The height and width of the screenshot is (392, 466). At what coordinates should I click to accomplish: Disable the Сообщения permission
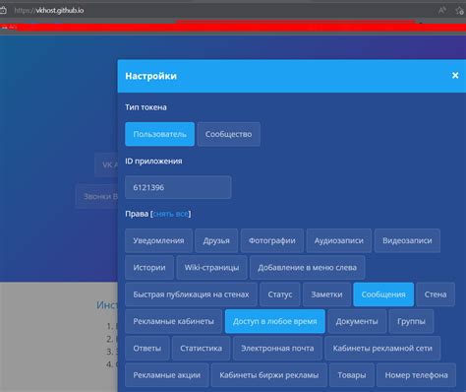(x=383, y=294)
